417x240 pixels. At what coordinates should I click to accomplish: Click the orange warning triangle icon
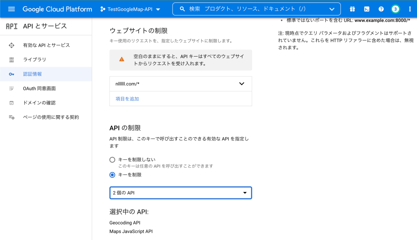[121, 59]
